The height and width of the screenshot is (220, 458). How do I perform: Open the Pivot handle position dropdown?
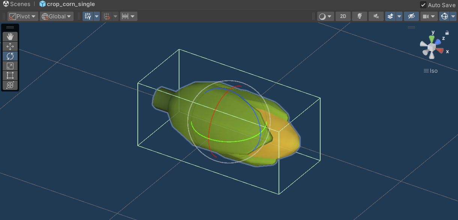tap(23, 16)
